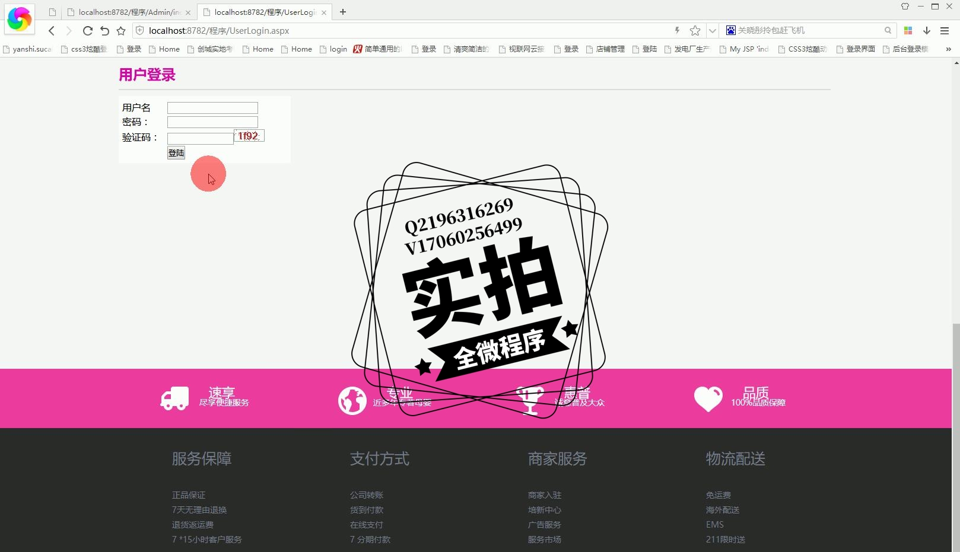960x552 pixels.
Task: Expand the address bar history dropdown arrow
Action: click(x=713, y=31)
